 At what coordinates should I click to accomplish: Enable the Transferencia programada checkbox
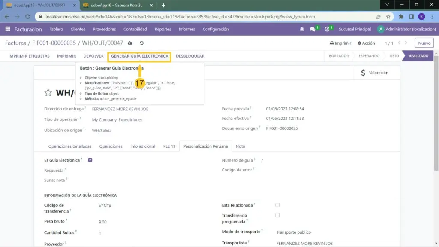277,215
